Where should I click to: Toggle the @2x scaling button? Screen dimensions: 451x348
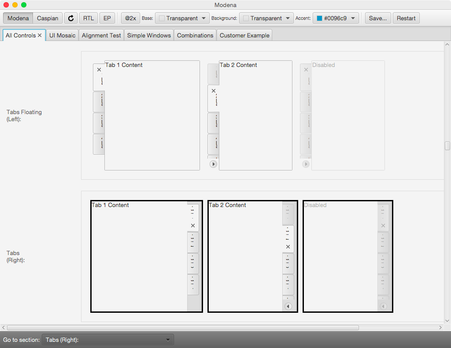tap(130, 18)
